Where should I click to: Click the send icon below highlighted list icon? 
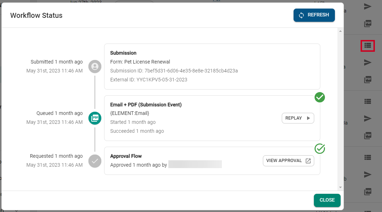(368, 62)
